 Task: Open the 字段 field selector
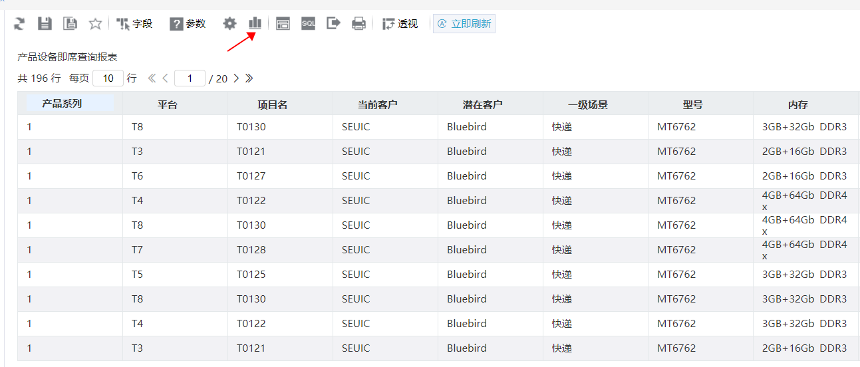tap(134, 24)
